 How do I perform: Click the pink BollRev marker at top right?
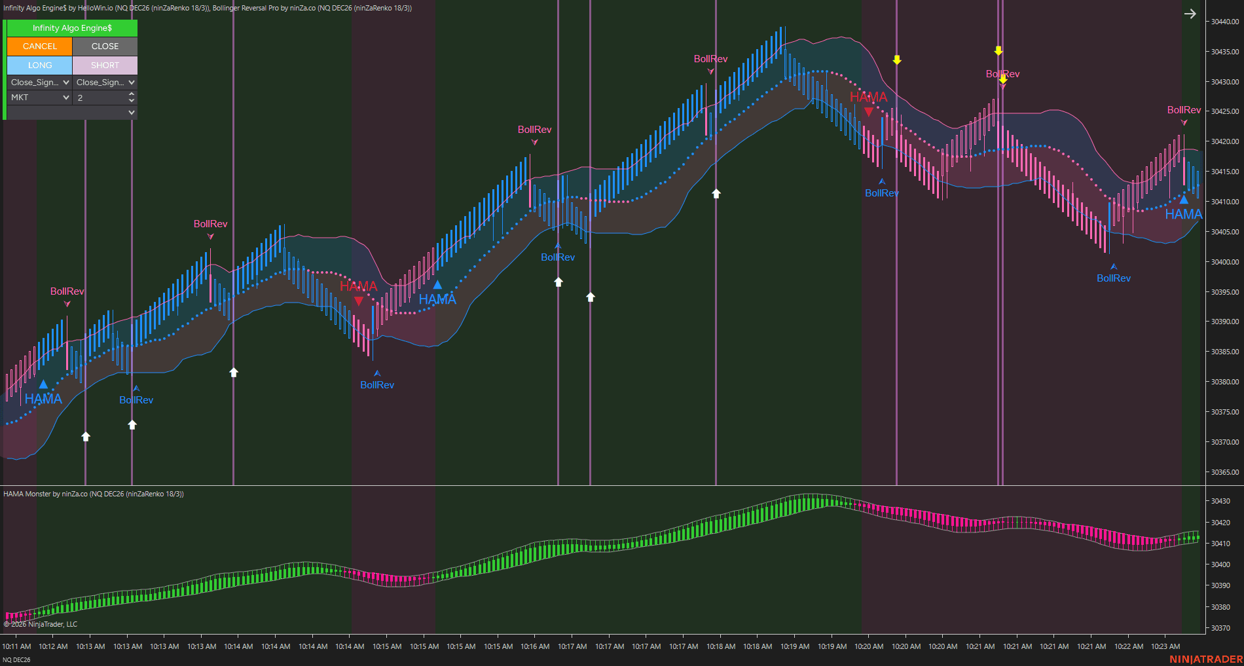click(x=1184, y=110)
